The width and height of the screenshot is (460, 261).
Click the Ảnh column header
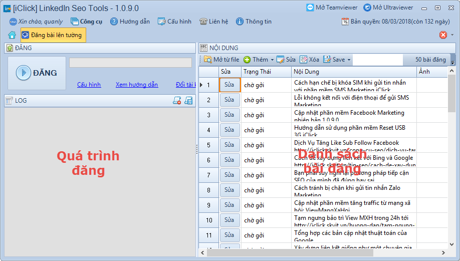click(x=432, y=72)
